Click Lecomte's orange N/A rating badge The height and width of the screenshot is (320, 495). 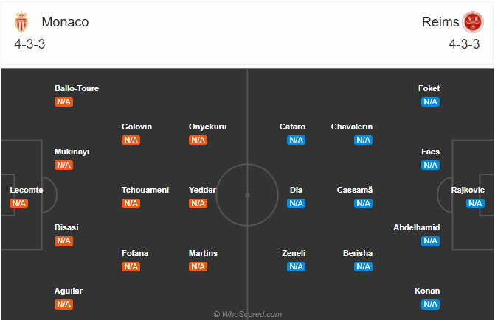point(19,203)
